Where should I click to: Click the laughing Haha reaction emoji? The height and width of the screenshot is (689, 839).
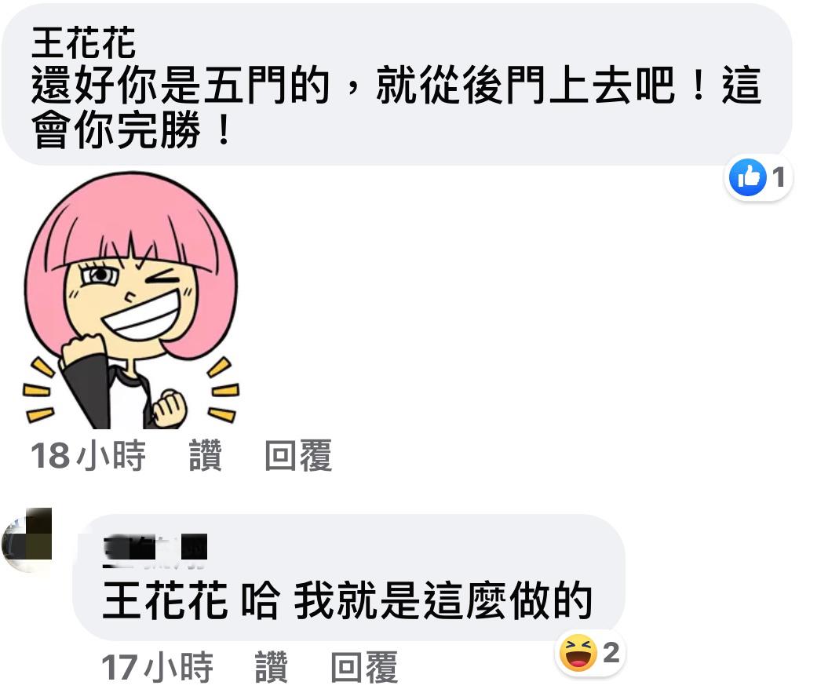[578, 653]
